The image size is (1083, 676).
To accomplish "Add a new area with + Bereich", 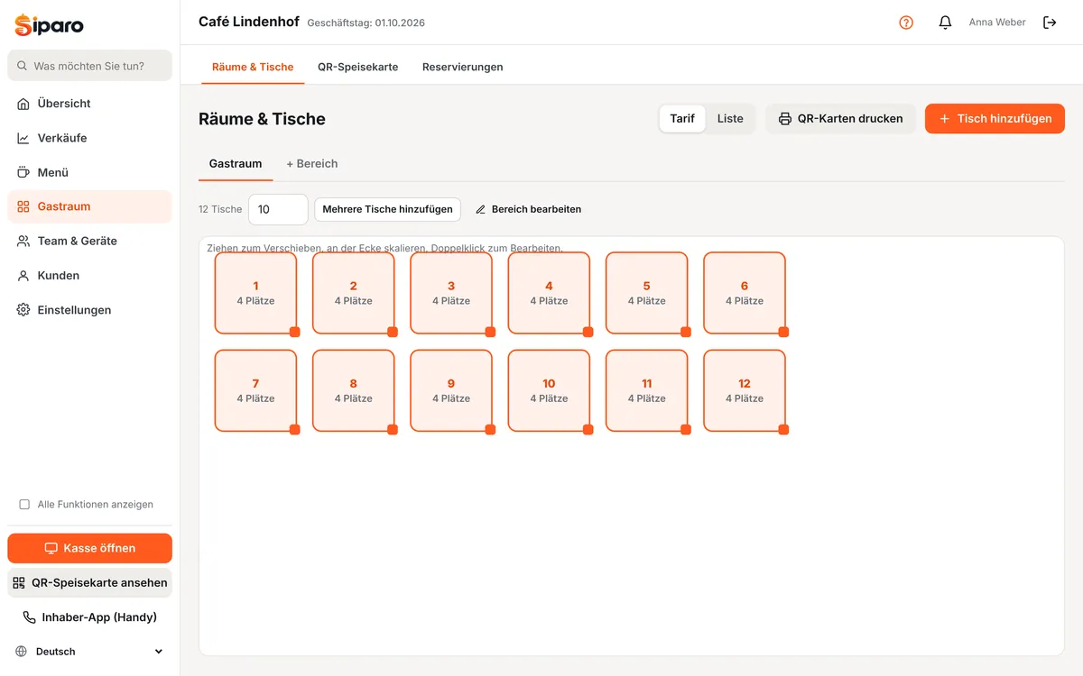I will 312,164.
